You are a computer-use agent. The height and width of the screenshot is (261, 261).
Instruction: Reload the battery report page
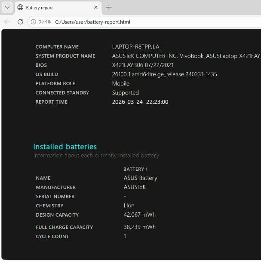20,22
